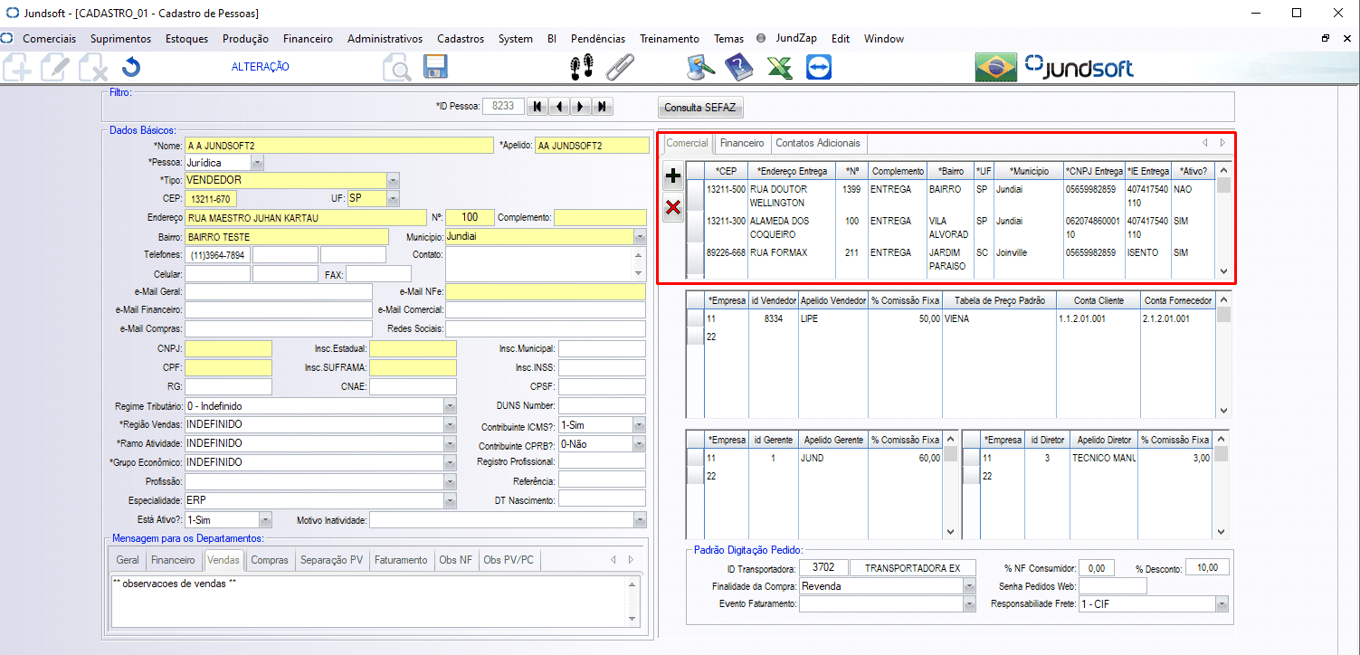Image resolution: width=1360 pixels, height=655 pixels.
Task: Click message tabs right scroll arrow
Action: tap(632, 560)
